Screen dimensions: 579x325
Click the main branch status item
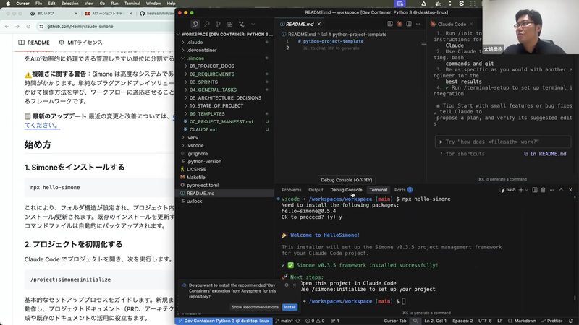tap(284, 321)
